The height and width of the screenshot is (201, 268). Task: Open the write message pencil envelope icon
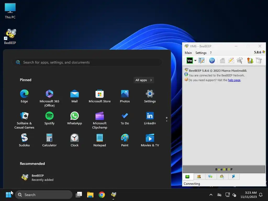[x=231, y=60]
